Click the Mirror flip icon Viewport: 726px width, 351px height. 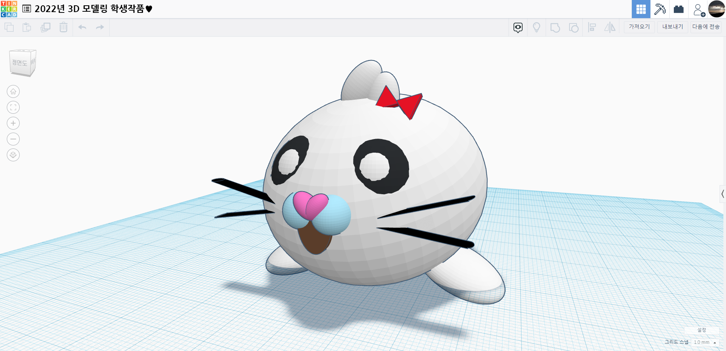point(610,27)
